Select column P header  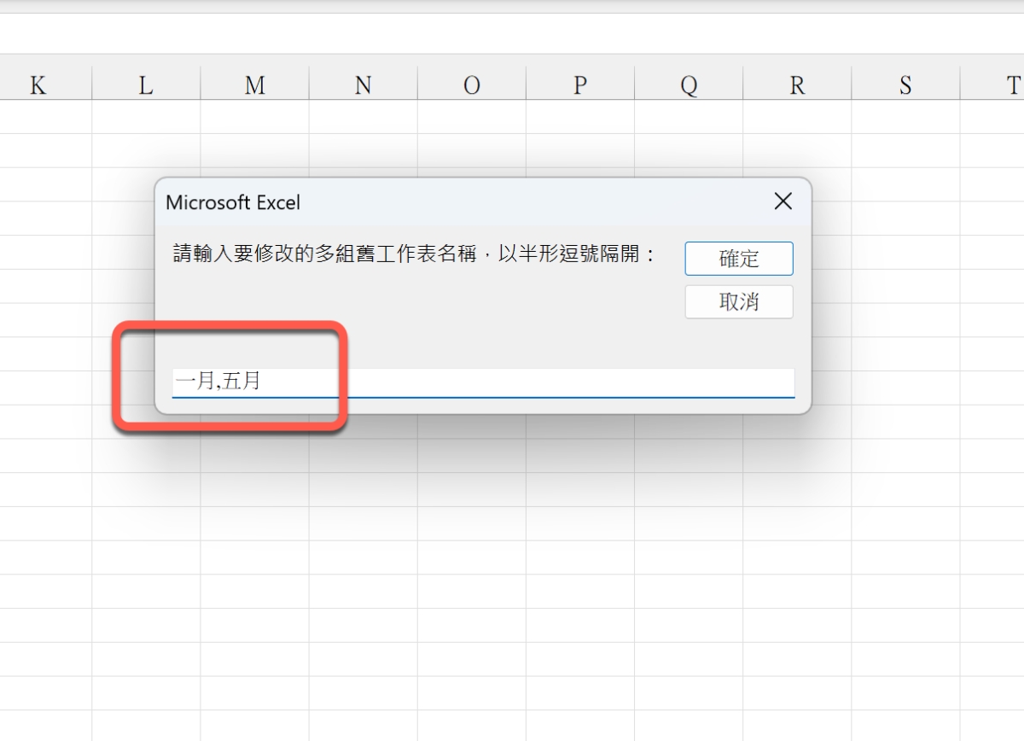580,85
